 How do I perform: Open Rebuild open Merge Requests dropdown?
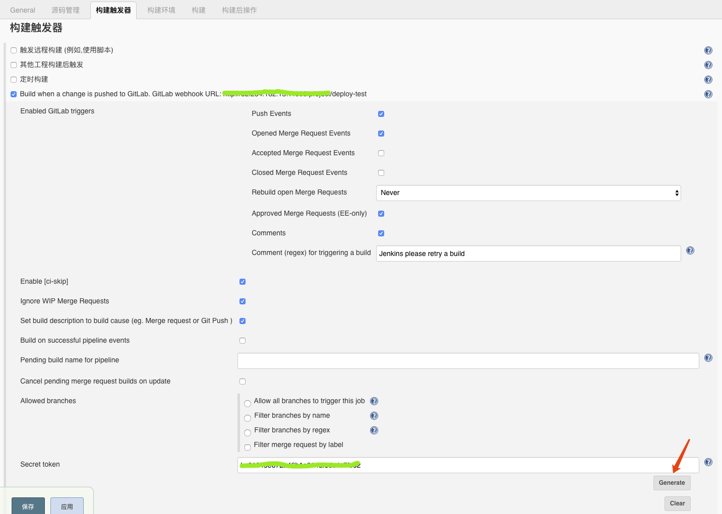click(528, 193)
